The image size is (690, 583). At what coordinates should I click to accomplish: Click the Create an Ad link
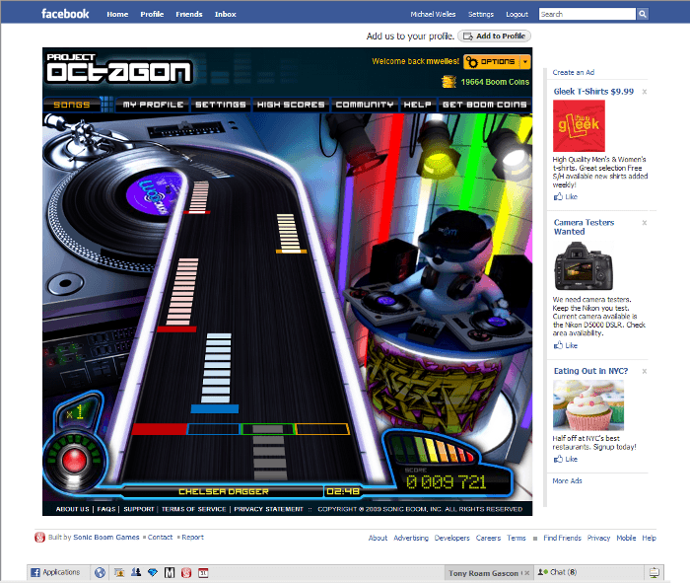(574, 72)
